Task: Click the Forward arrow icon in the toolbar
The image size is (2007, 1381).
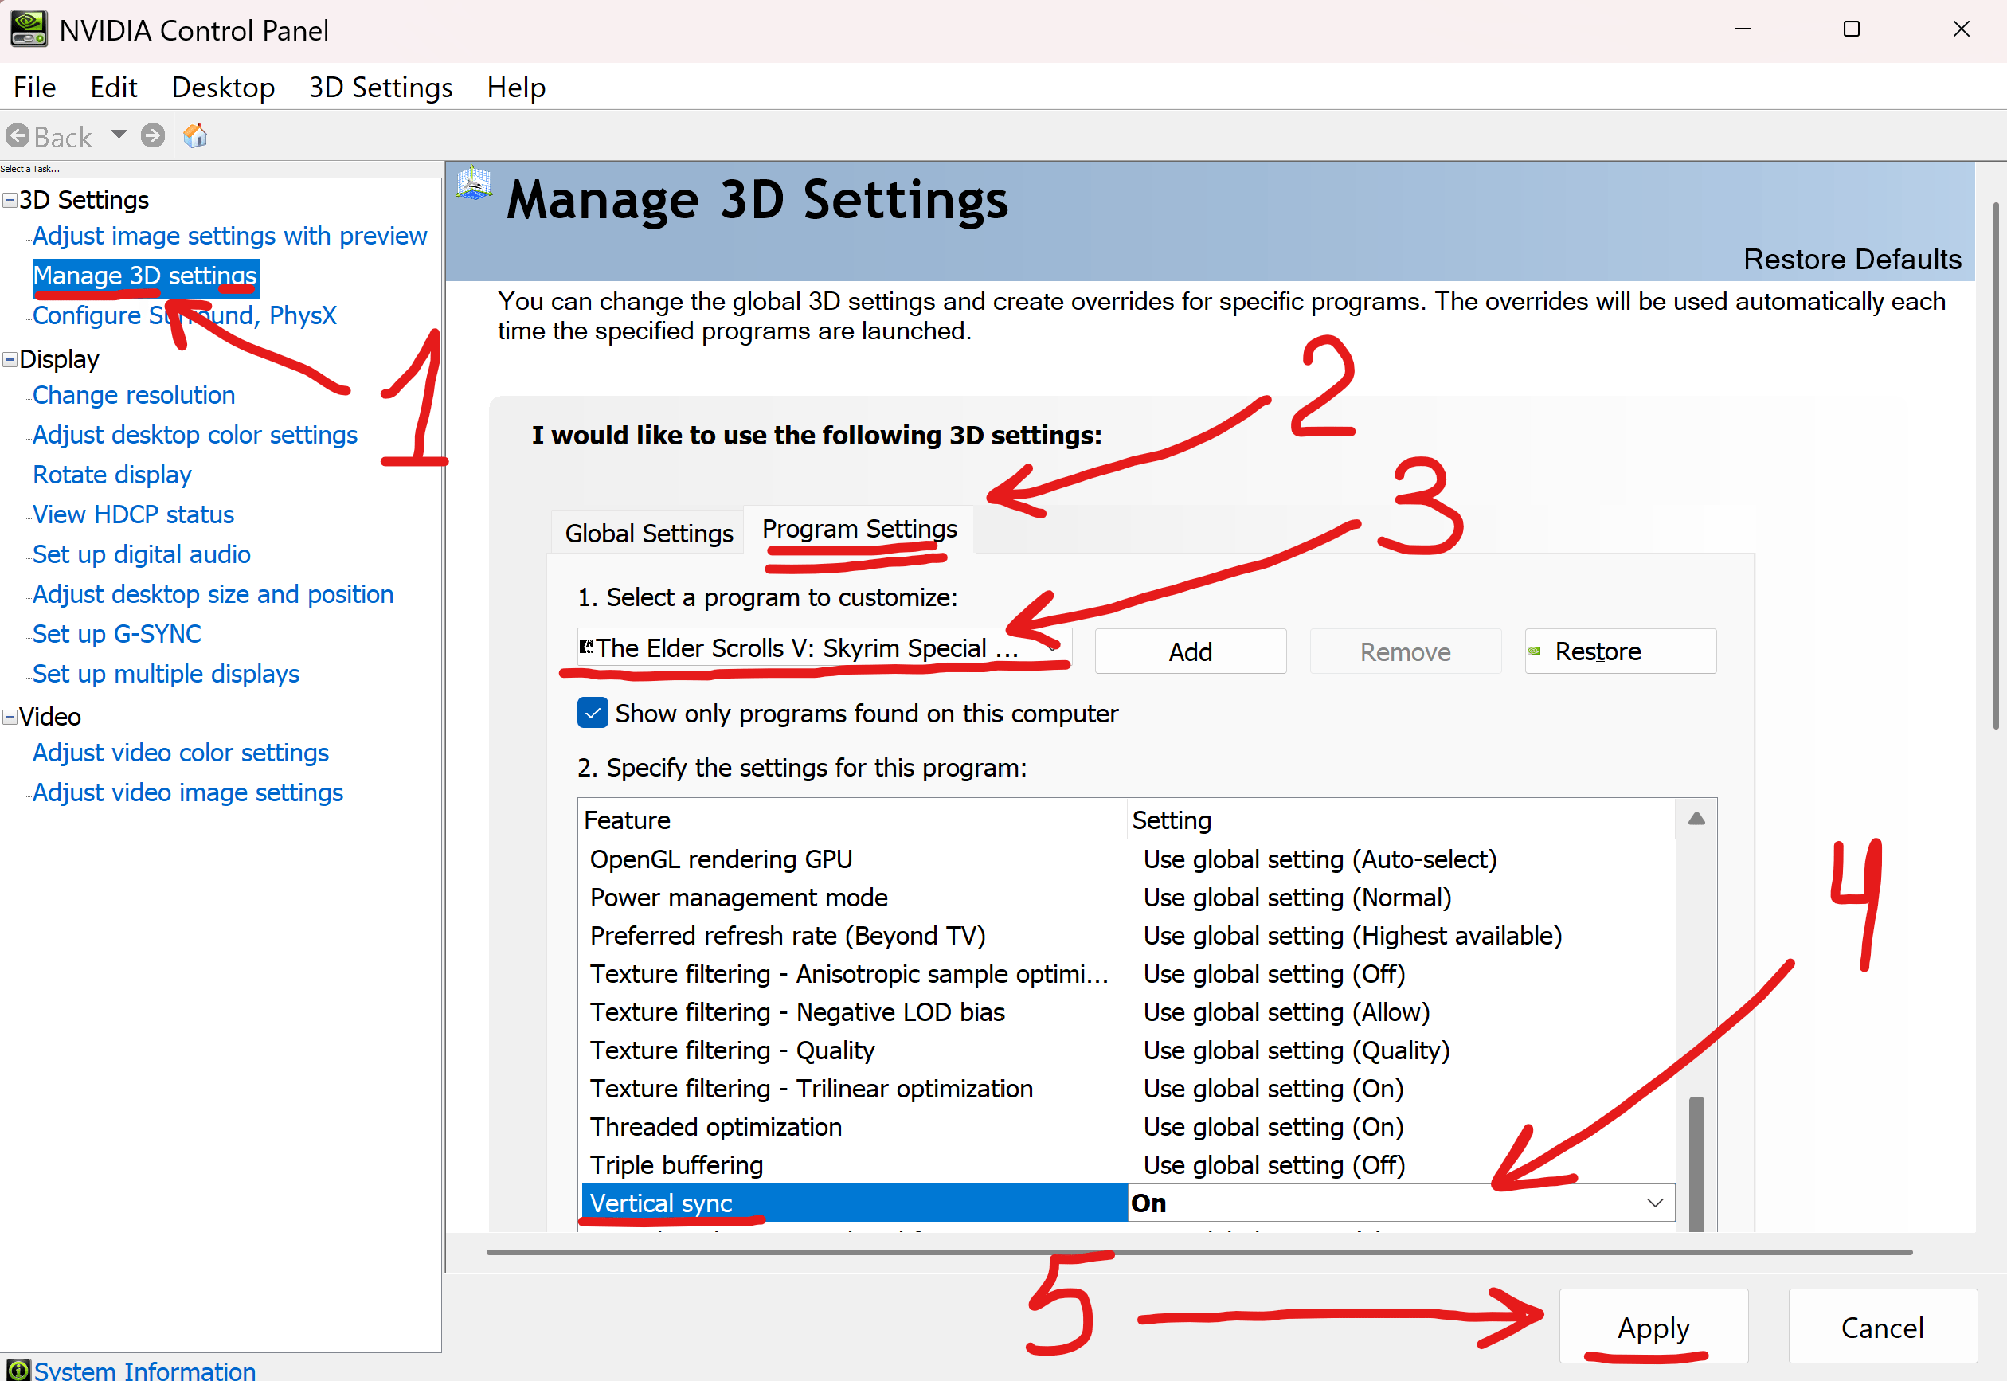Action: (153, 136)
